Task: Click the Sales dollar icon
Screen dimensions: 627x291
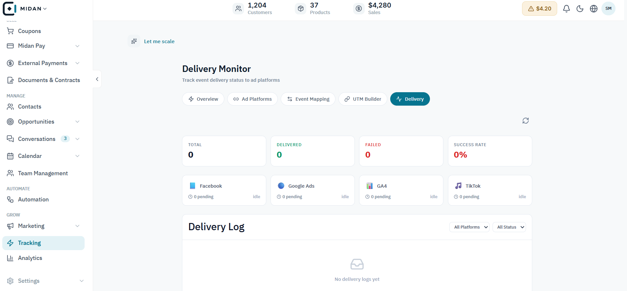Action: point(359,9)
